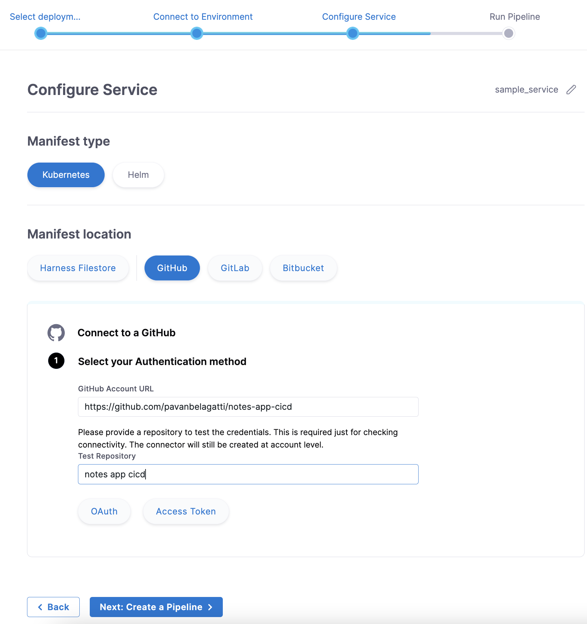Choose Access Token authentication method
The image size is (587, 624).
point(185,511)
